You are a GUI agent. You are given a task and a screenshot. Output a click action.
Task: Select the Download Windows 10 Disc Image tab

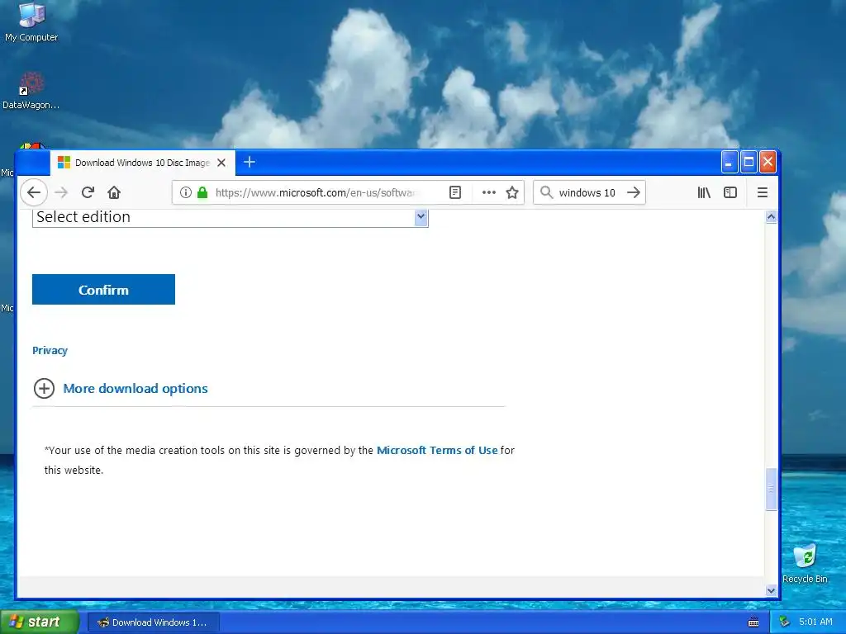[x=143, y=163]
